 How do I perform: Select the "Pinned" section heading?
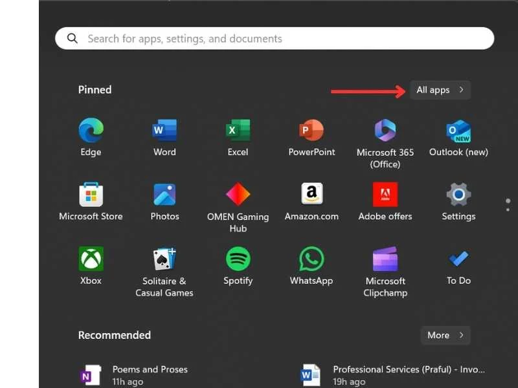pos(95,90)
